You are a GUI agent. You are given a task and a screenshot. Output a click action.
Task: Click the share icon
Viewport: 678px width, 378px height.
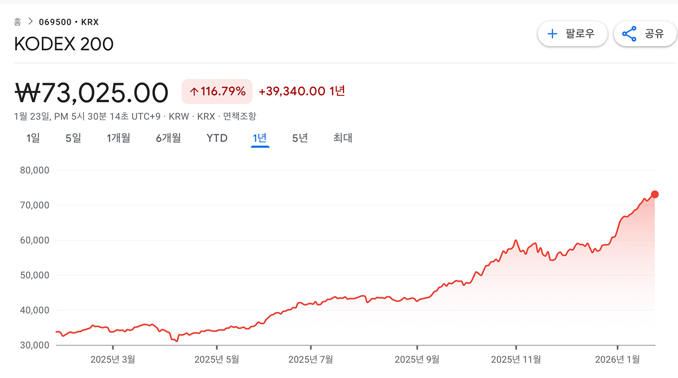point(629,34)
